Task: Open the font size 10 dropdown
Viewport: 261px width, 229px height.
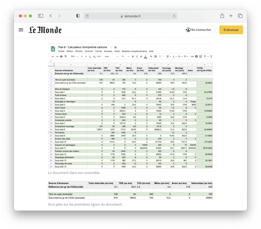Action: click(x=125, y=57)
